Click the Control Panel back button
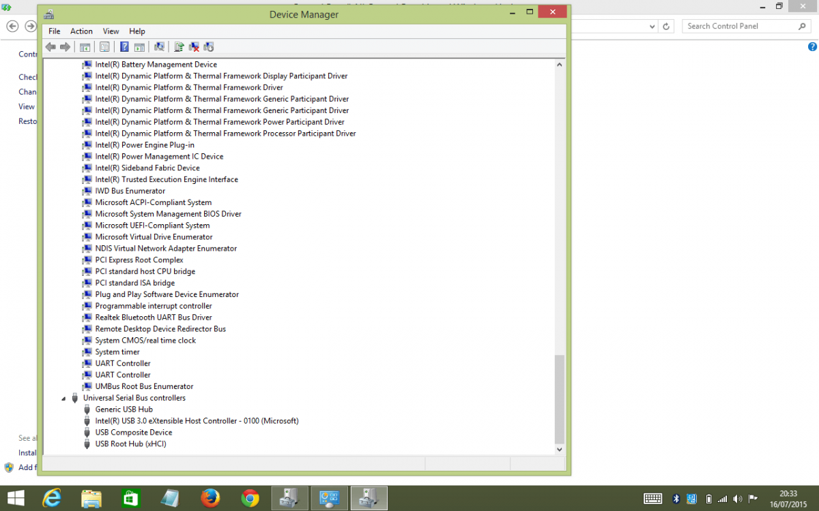819x511 pixels. (x=12, y=26)
